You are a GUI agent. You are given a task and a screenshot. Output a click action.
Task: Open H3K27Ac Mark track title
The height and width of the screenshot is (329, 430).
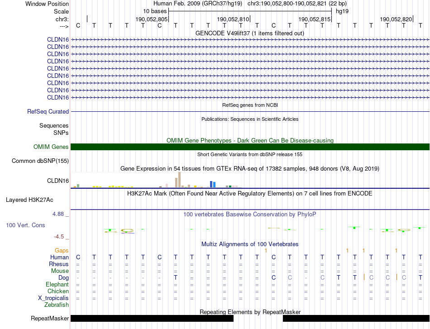[249, 194]
